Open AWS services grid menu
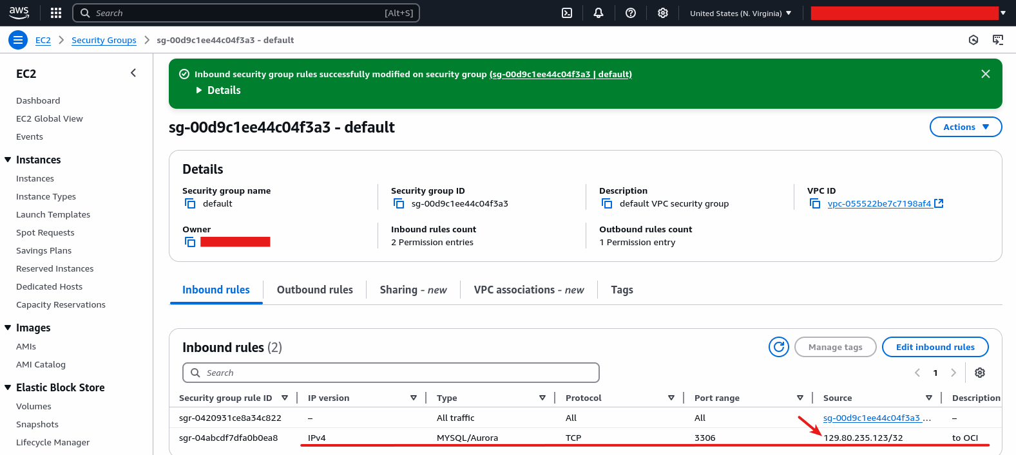 [x=56, y=13]
